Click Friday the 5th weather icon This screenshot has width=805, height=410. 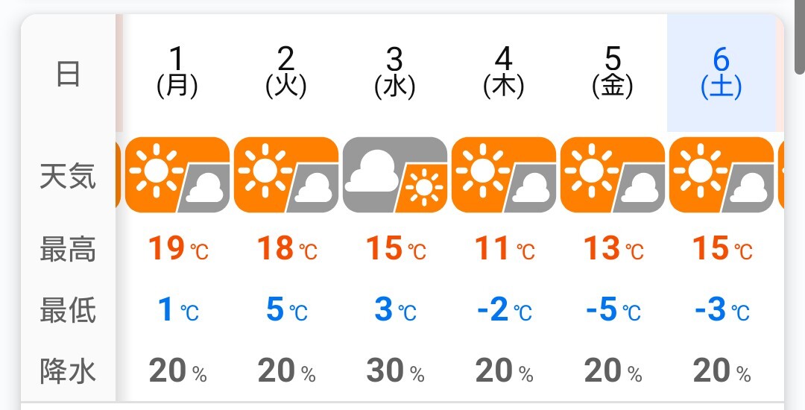click(x=613, y=175)
